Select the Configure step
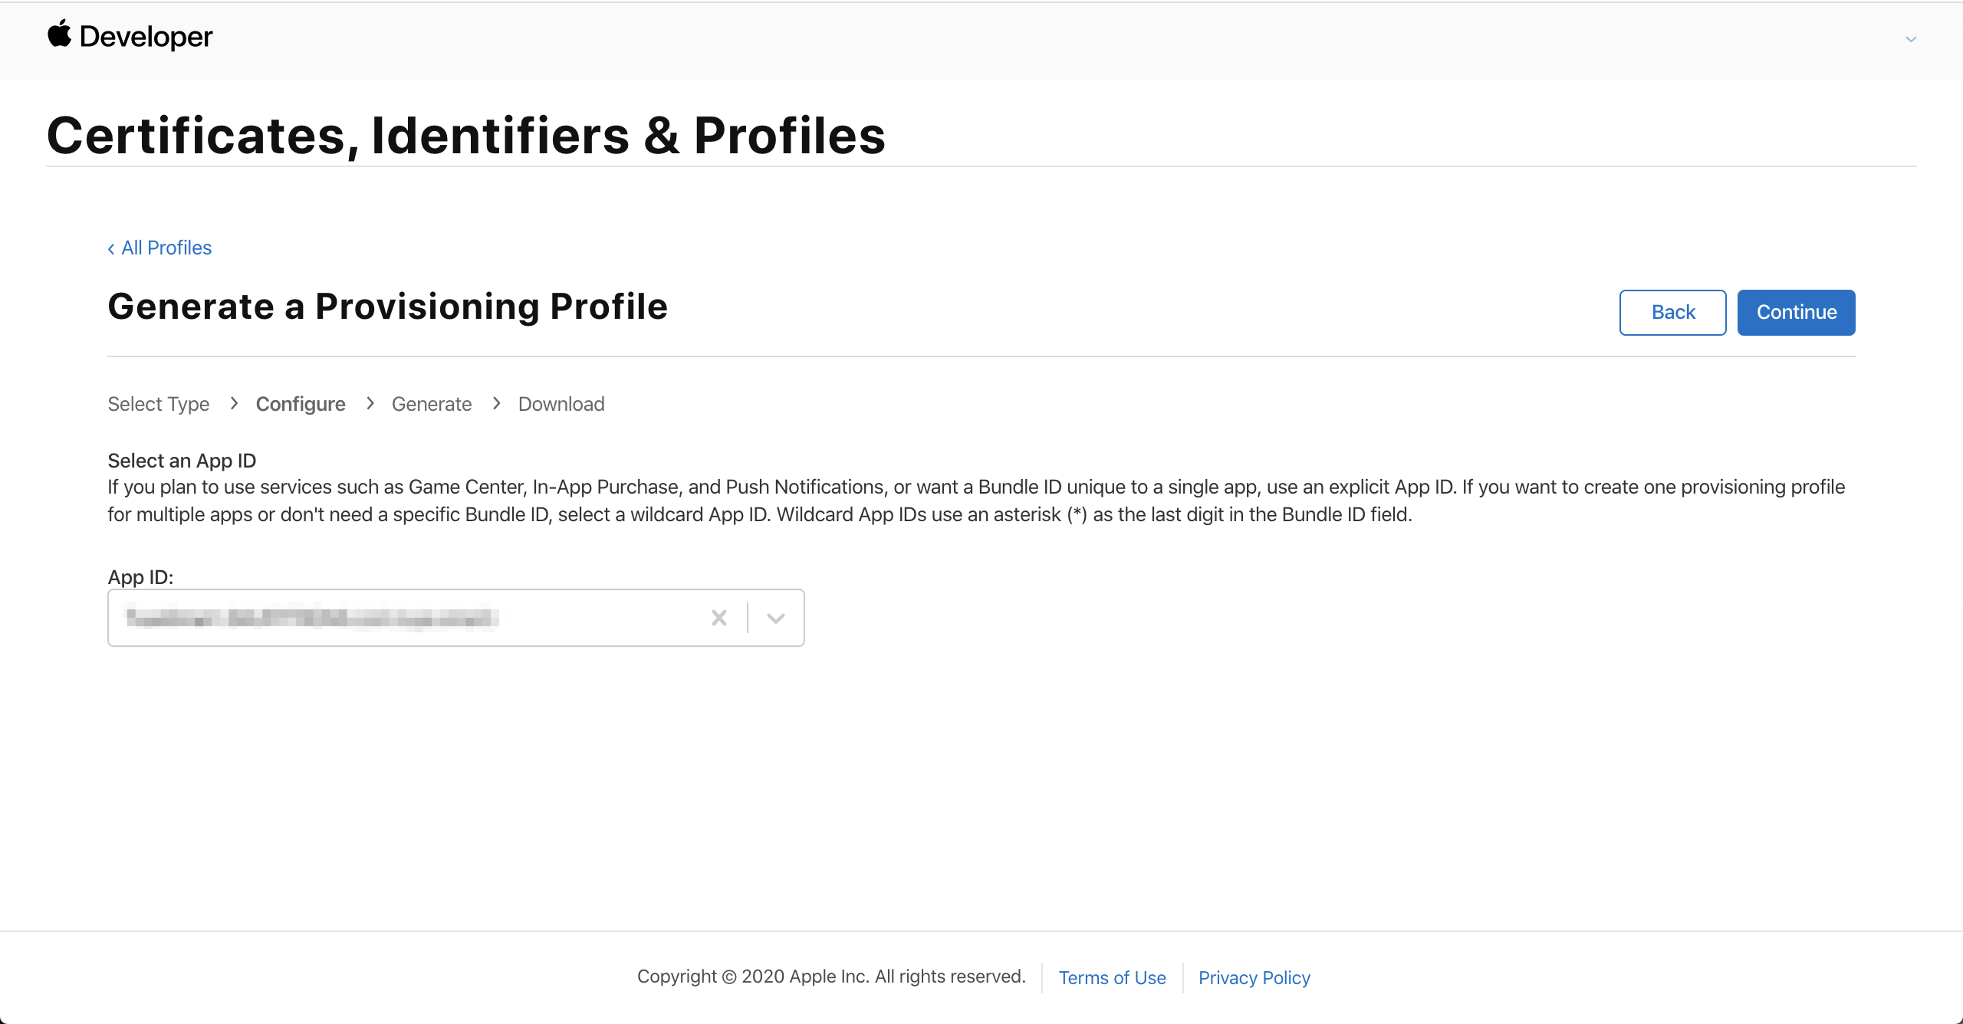 [301, 404]
